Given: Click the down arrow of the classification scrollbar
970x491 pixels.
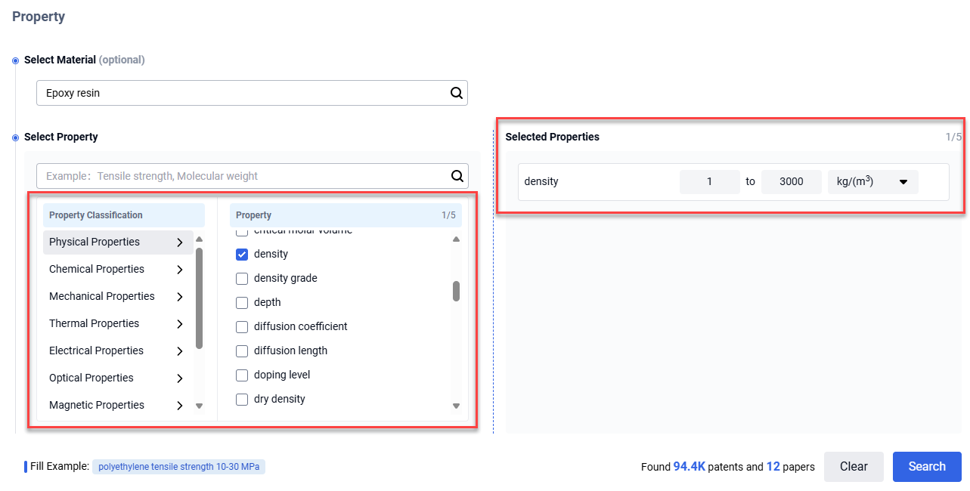Looking at the screenshot, I should tap(200, 406).
